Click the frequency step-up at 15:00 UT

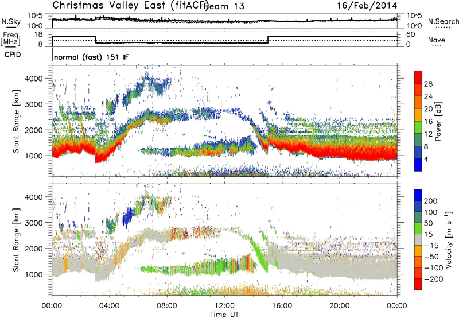point(268,40)
